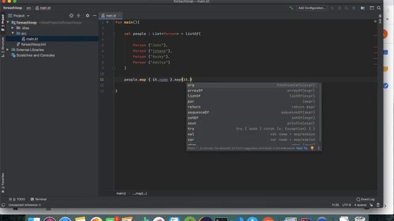
Task: Select foreachloop.iml in the project tree
Action: tap(33, 44)
